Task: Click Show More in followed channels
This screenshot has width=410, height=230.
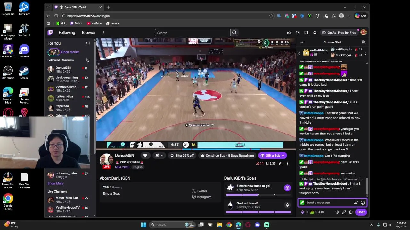Action: (x=55, y=183)
